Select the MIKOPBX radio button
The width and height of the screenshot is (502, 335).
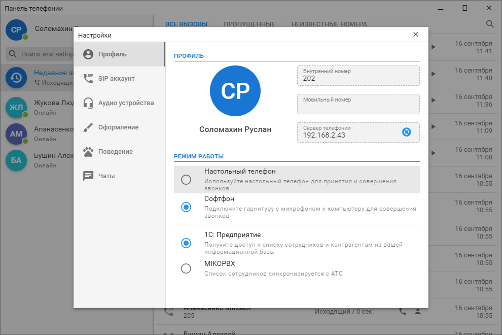[x=186, y=269]
